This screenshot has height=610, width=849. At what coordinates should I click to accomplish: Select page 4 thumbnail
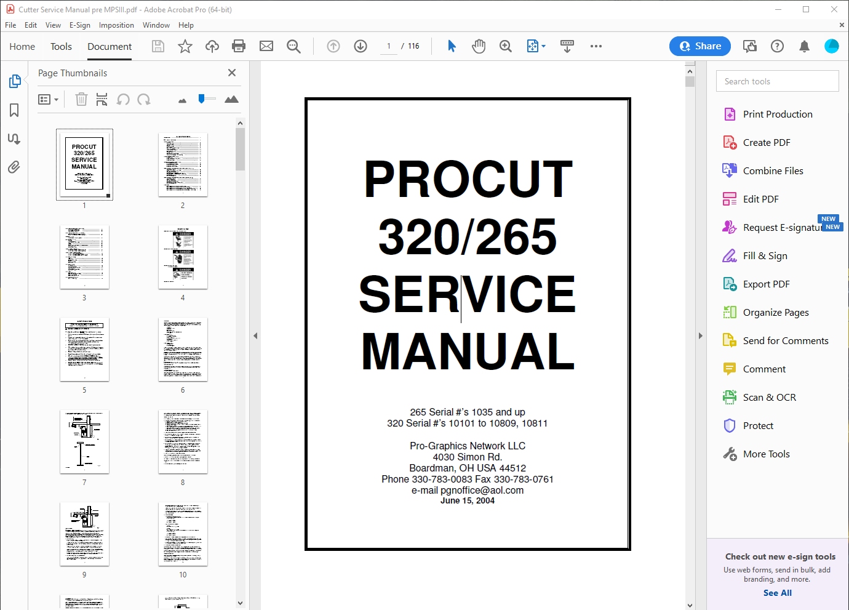tap(183, 257)
